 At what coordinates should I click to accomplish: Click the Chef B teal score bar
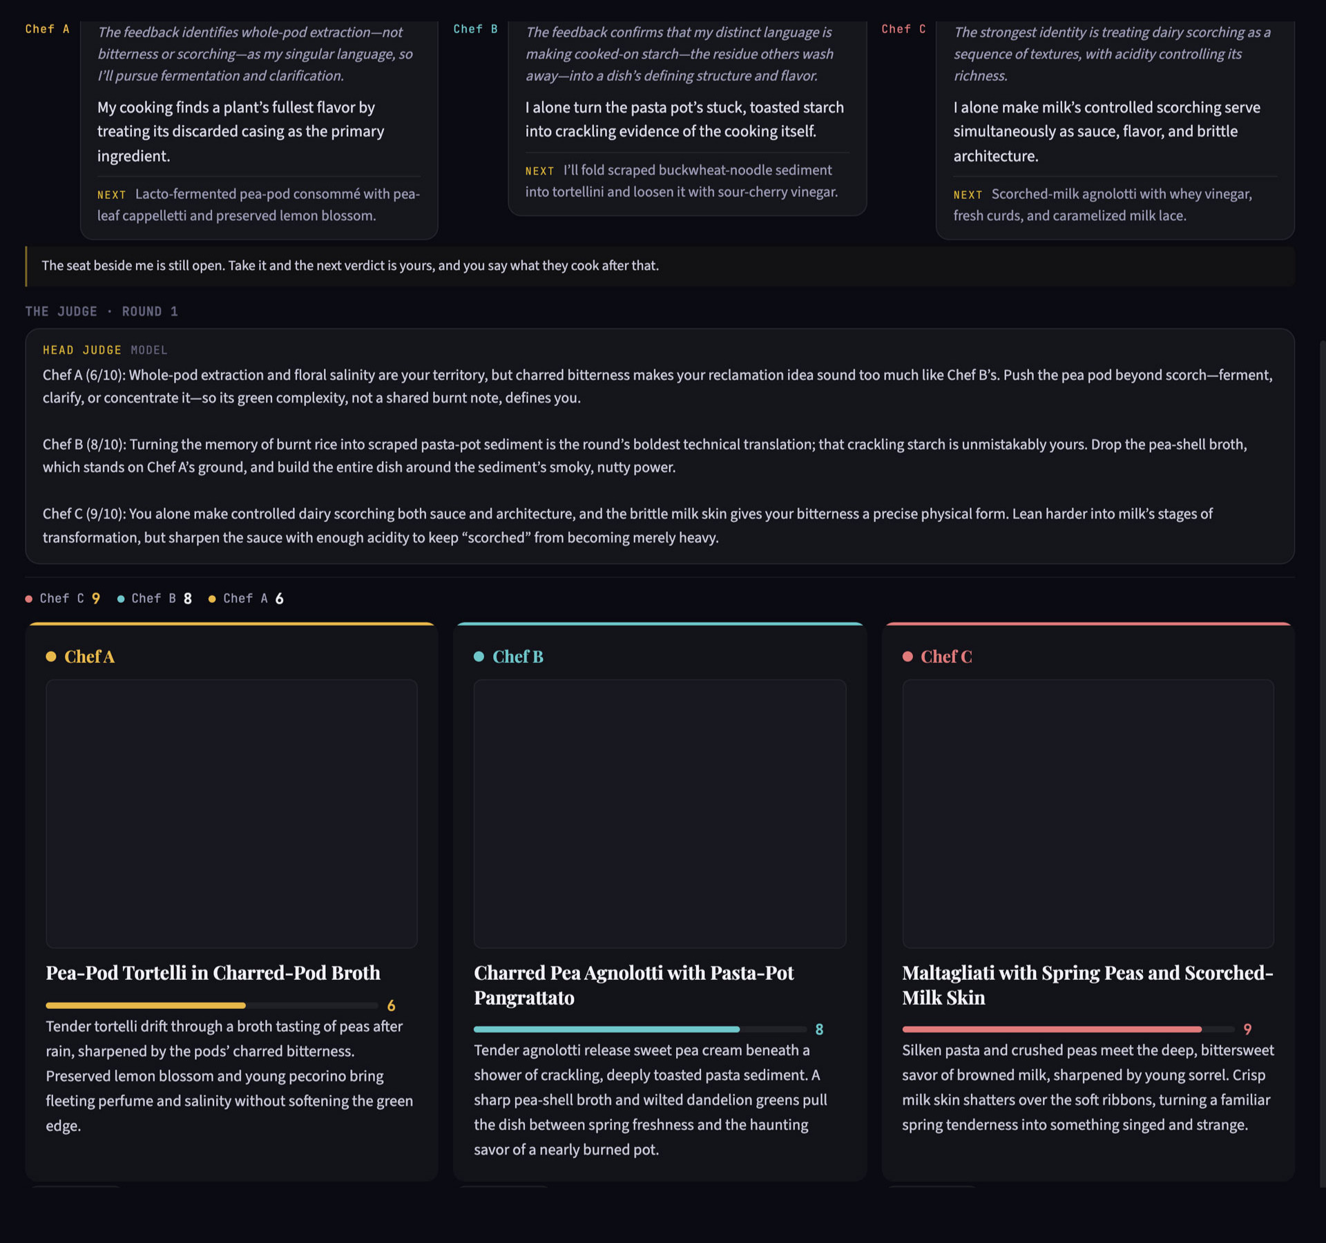[x=640, y=1029]
